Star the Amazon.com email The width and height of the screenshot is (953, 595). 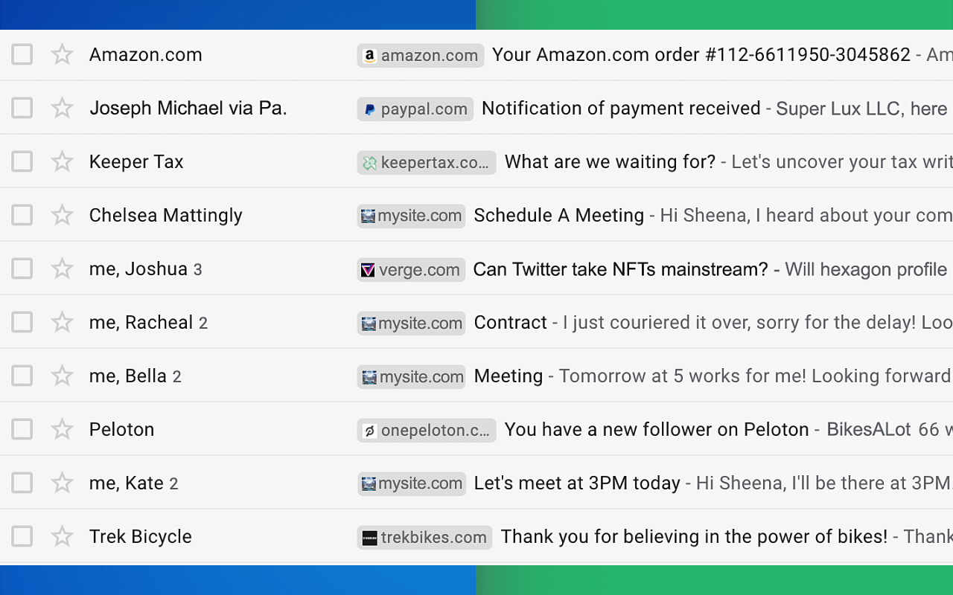tap(62, 54)
